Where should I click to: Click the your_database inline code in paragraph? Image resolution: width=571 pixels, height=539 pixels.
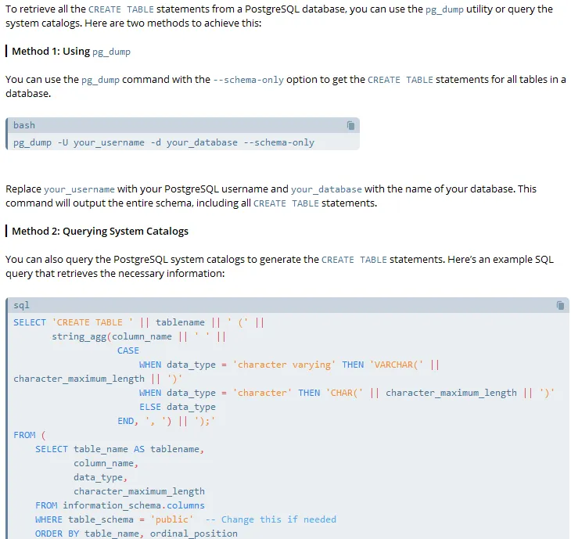point(326,189)
